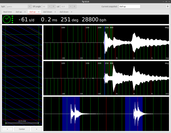171x133 pixels.
Task: Shift the paper strip left with <
Action: click(7, 129)
